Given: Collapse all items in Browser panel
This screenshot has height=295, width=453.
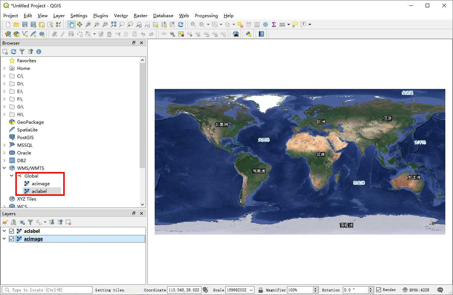Looking at the screenshot, I should tap(30, 52).
